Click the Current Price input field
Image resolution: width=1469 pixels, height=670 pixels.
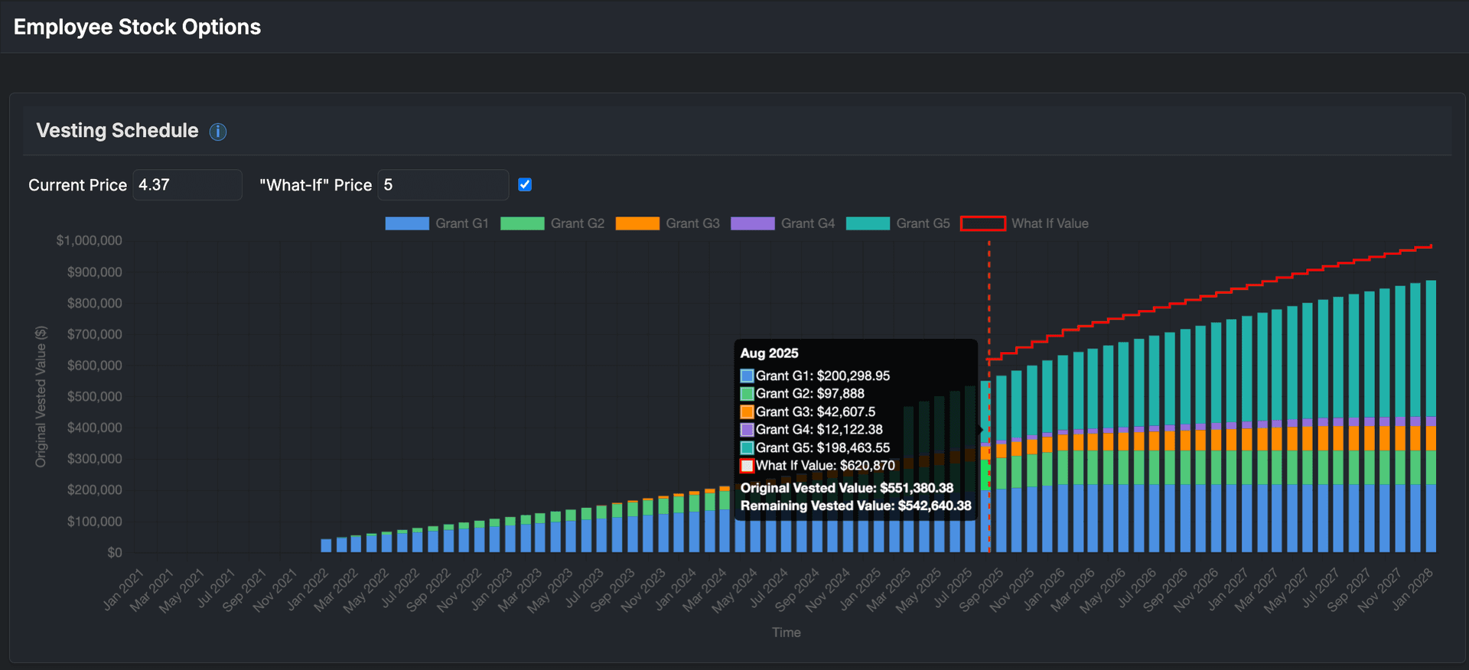(187, 185)
